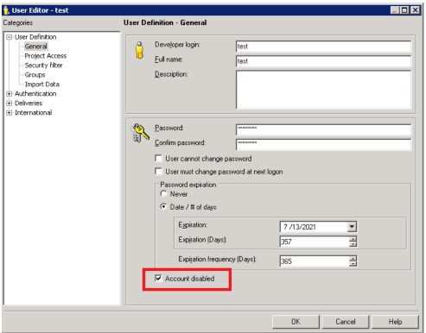
Task: Select the Deliveries tree label
Action: coord(29,104)
